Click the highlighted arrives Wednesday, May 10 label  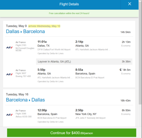[x=44, y=26]
